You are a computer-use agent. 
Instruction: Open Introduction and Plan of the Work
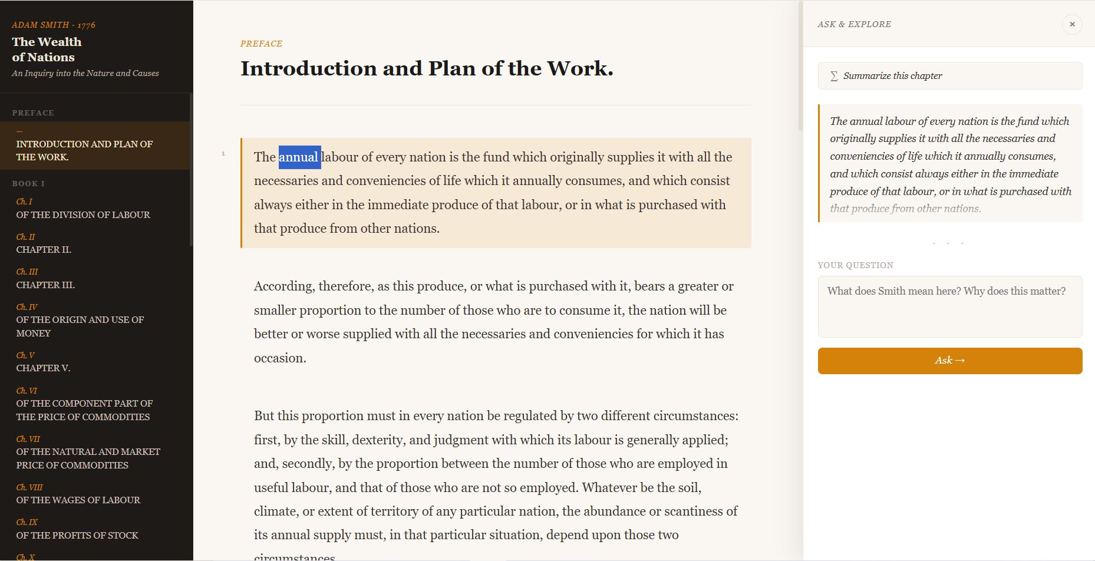84,150
